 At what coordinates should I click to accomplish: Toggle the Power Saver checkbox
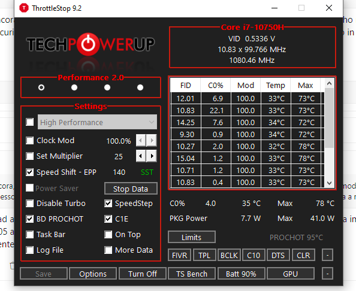[x=30, y=188]
